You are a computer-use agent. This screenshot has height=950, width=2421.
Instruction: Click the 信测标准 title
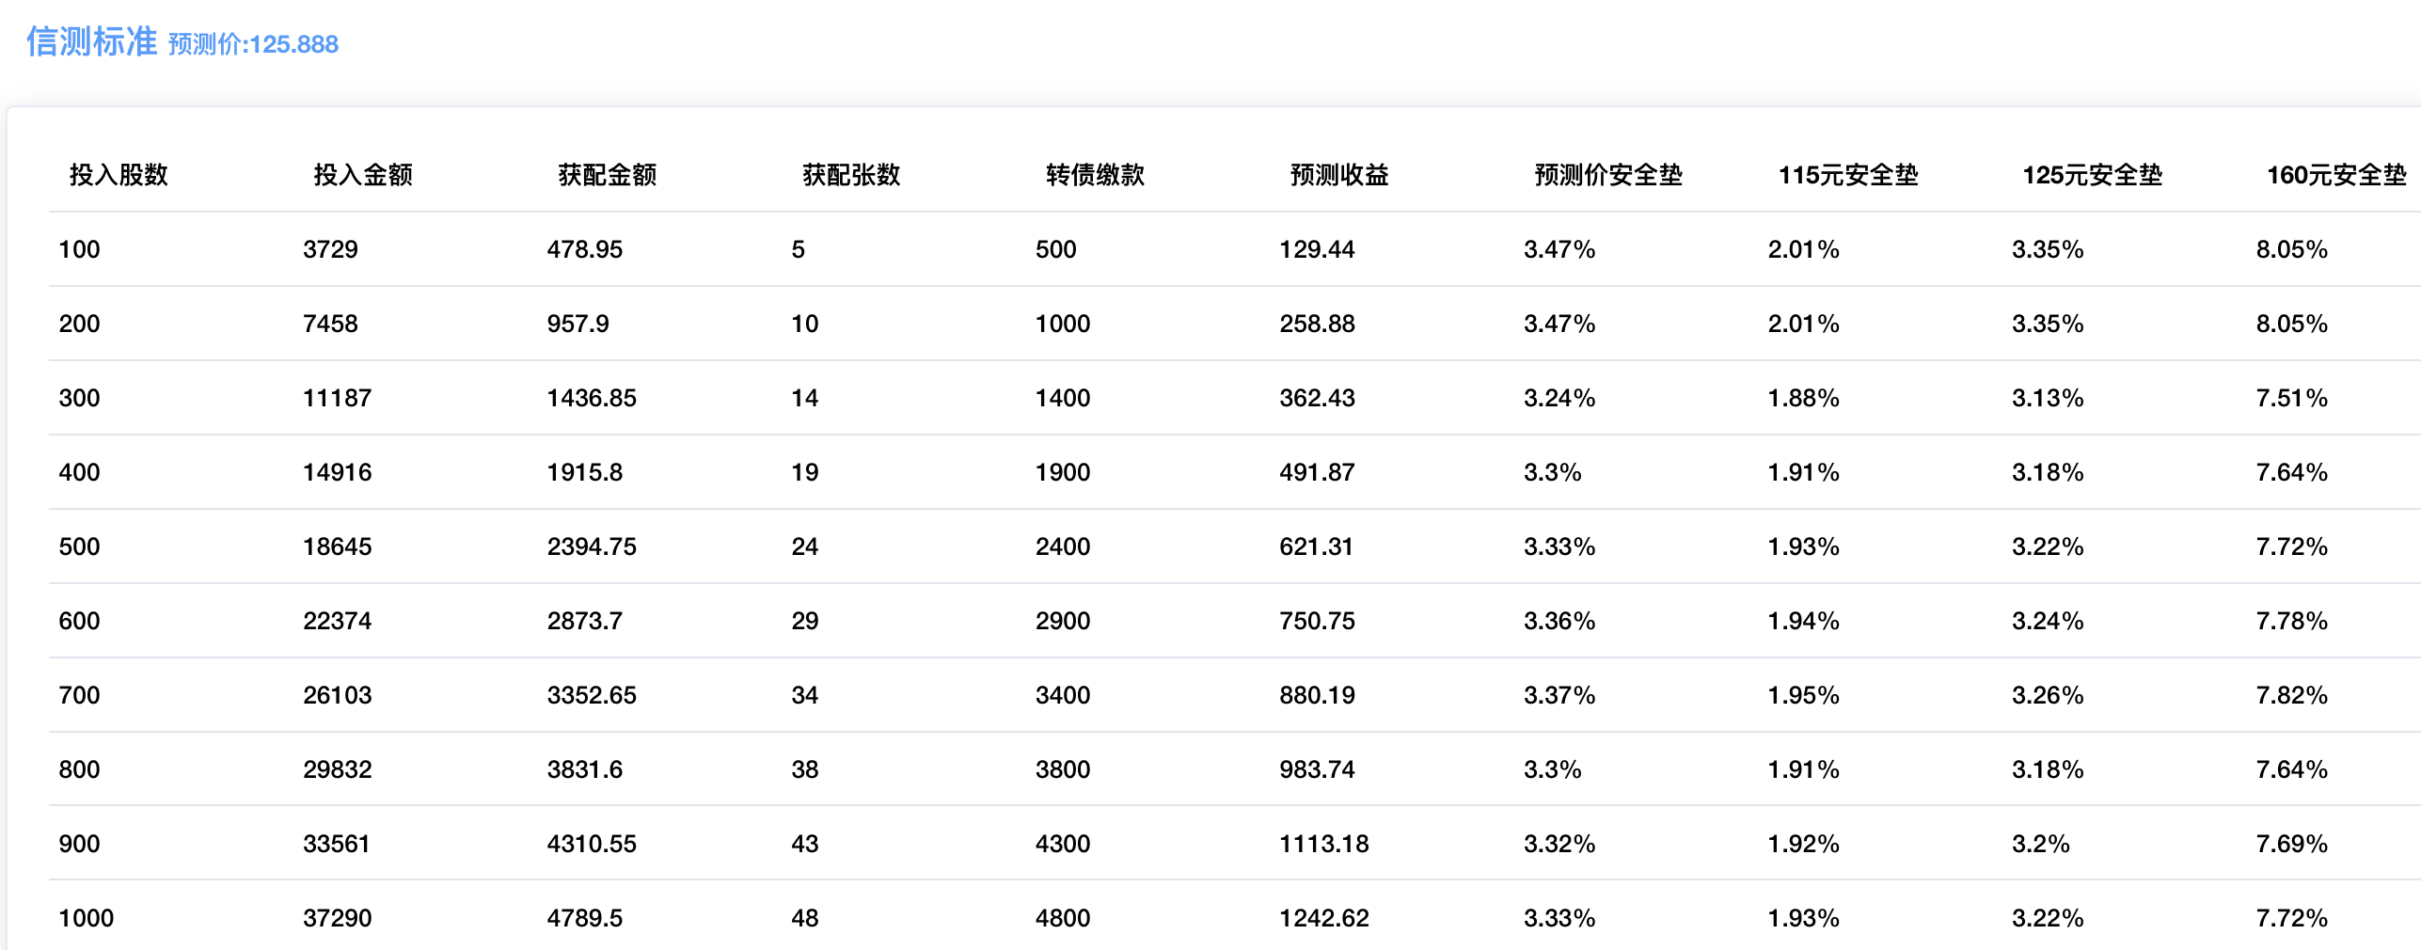pos(91,42)
